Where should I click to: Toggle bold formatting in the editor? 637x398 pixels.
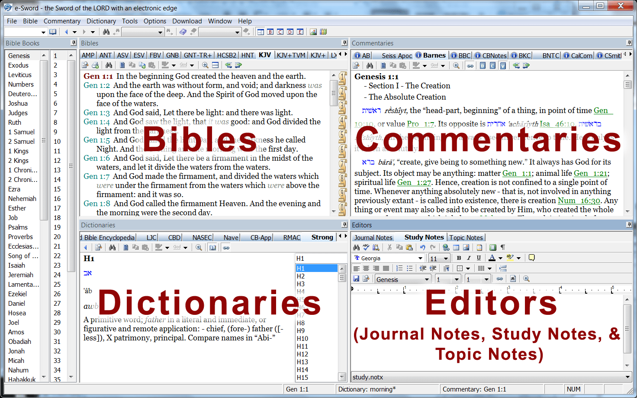point(459,258)
